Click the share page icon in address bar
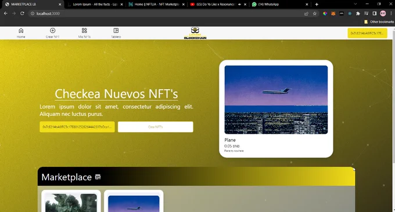The width and height of the screenshot is (395, 212). pyautogui.click(x=306, y=13)
